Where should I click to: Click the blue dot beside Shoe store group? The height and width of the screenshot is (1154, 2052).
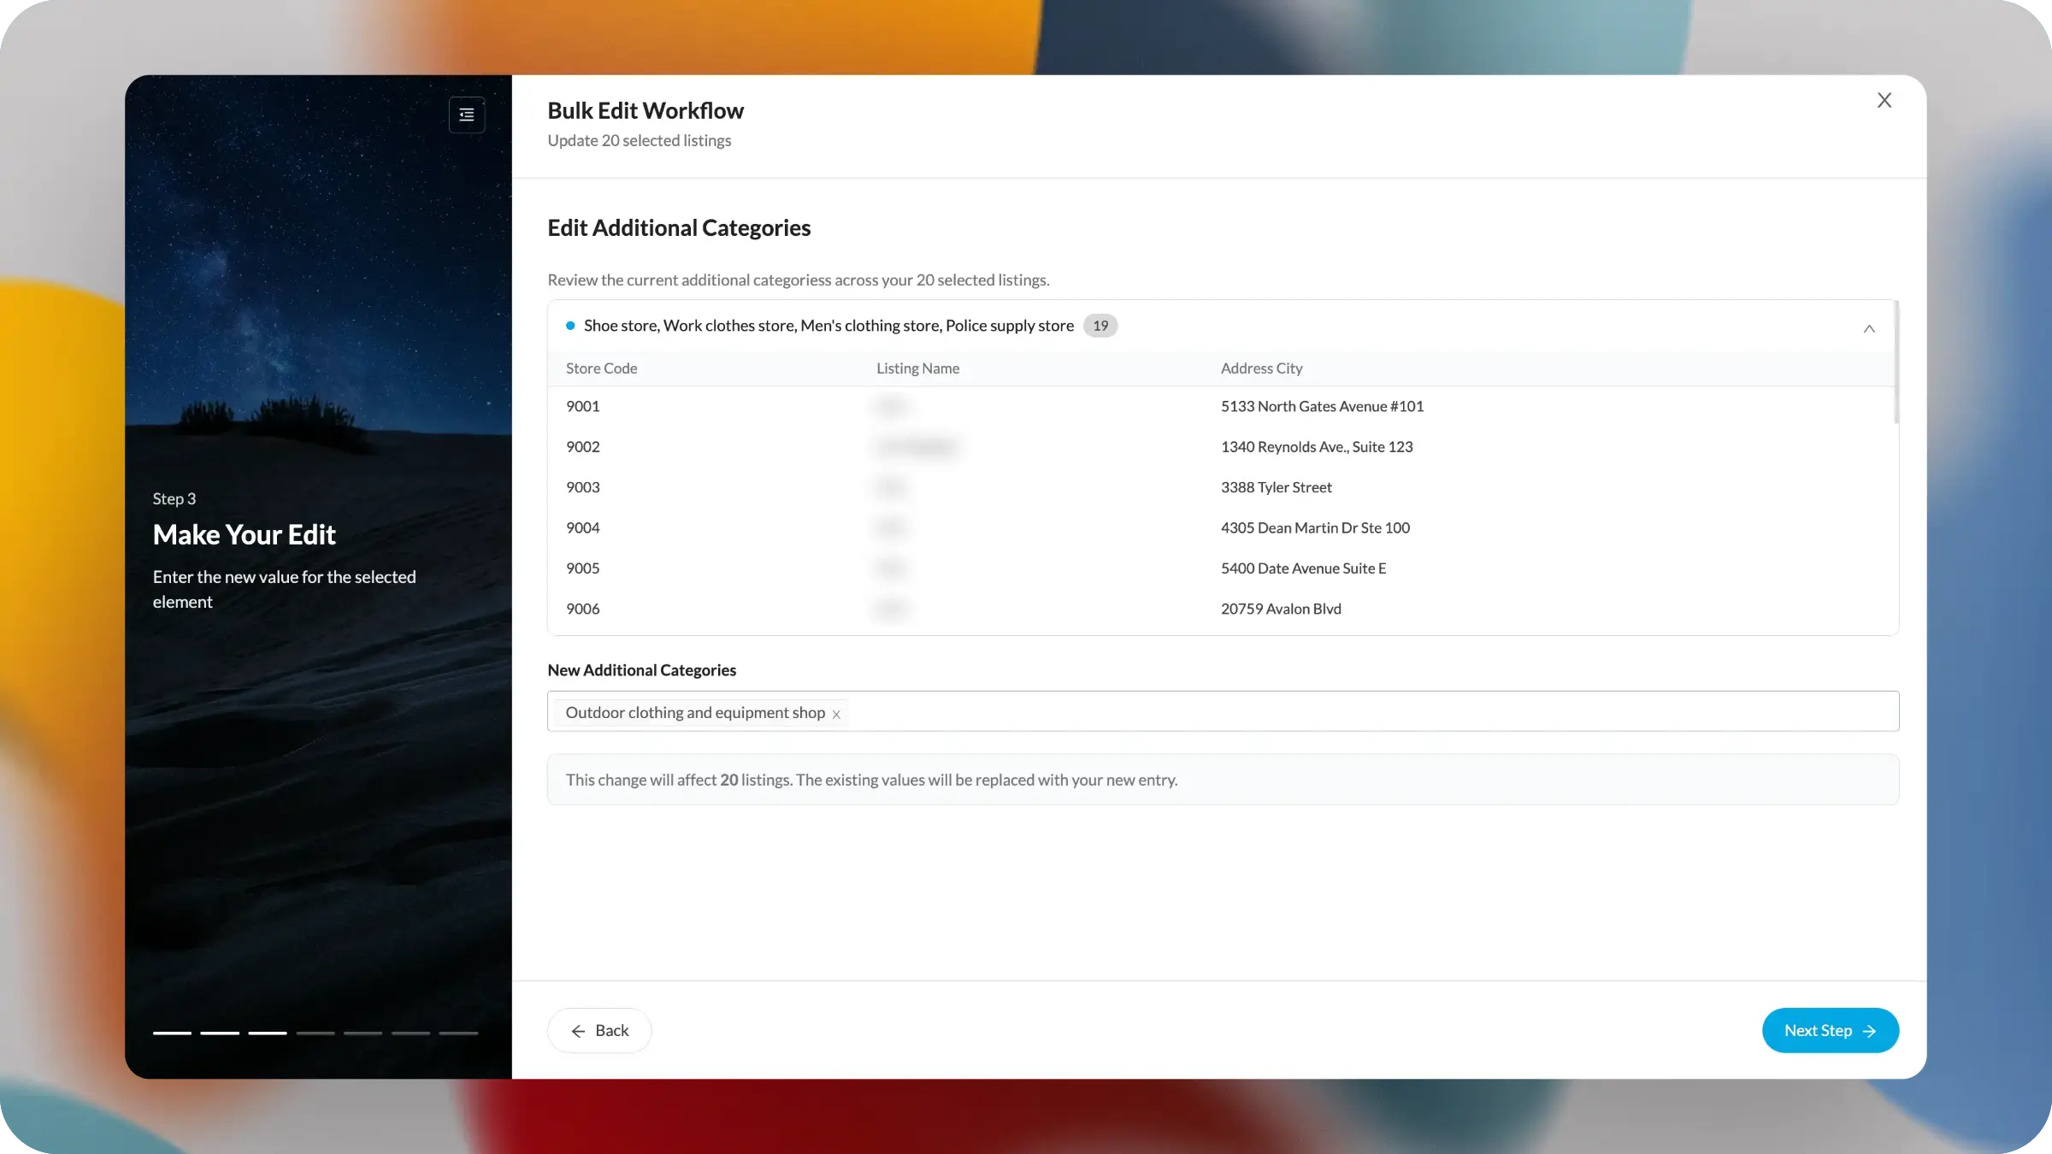pos(570,326)
